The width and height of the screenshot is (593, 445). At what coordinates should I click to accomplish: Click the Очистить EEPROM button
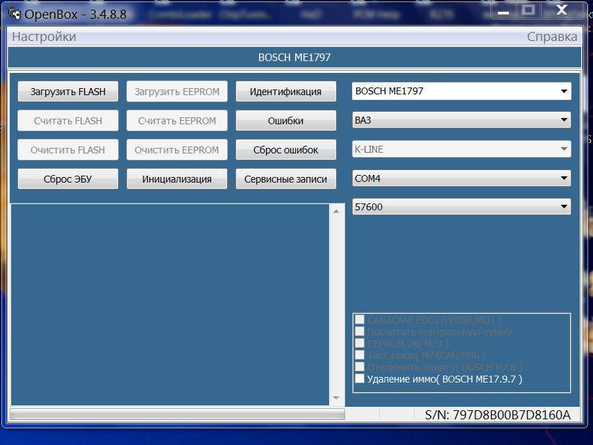coord(176,150)
